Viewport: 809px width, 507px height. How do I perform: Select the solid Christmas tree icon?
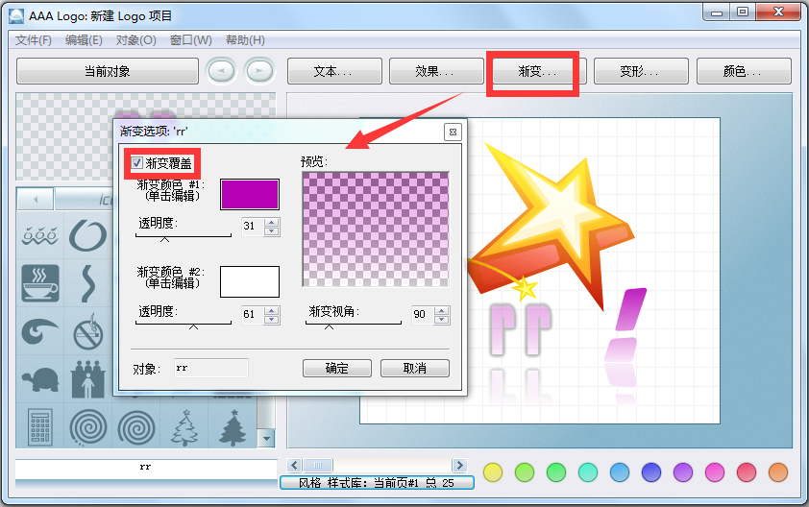tap(232, 425)
